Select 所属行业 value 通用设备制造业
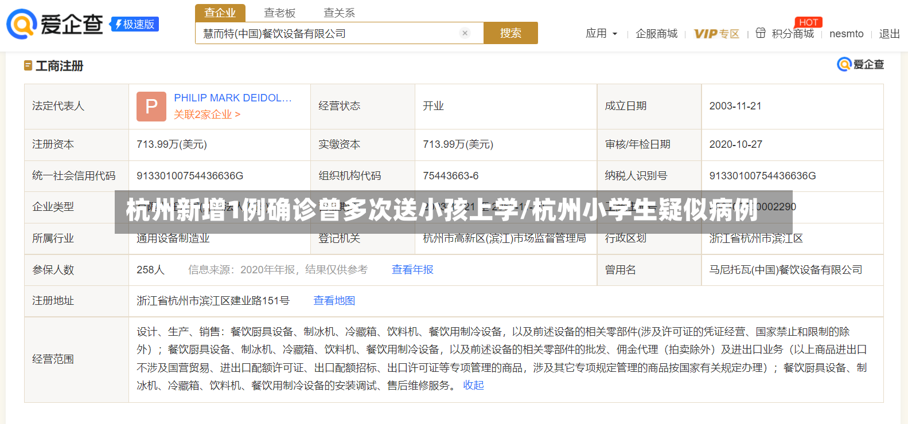 173,238
